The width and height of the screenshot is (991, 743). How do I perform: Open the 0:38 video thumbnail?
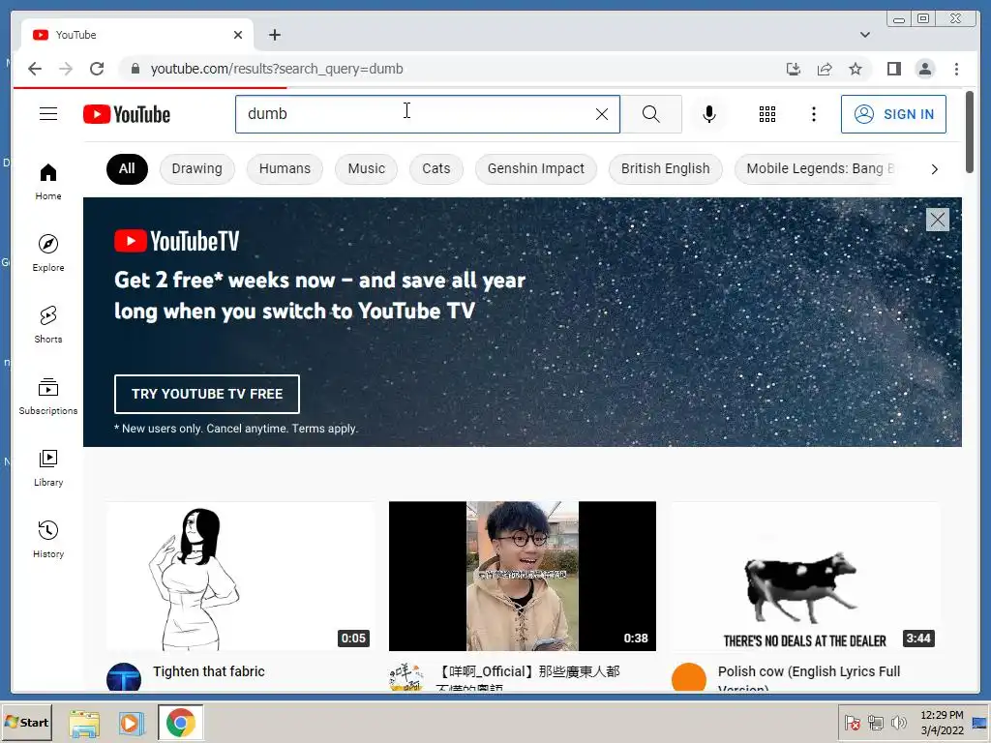pos(522,577)
